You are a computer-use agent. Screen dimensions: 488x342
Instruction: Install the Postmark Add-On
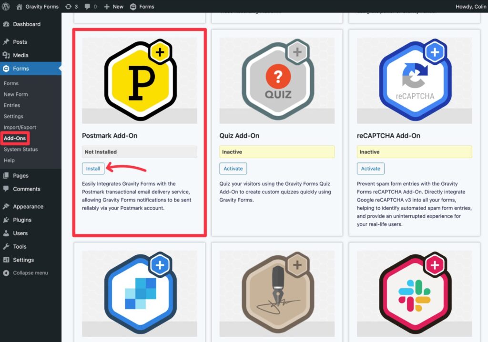[x=93, y=168]
